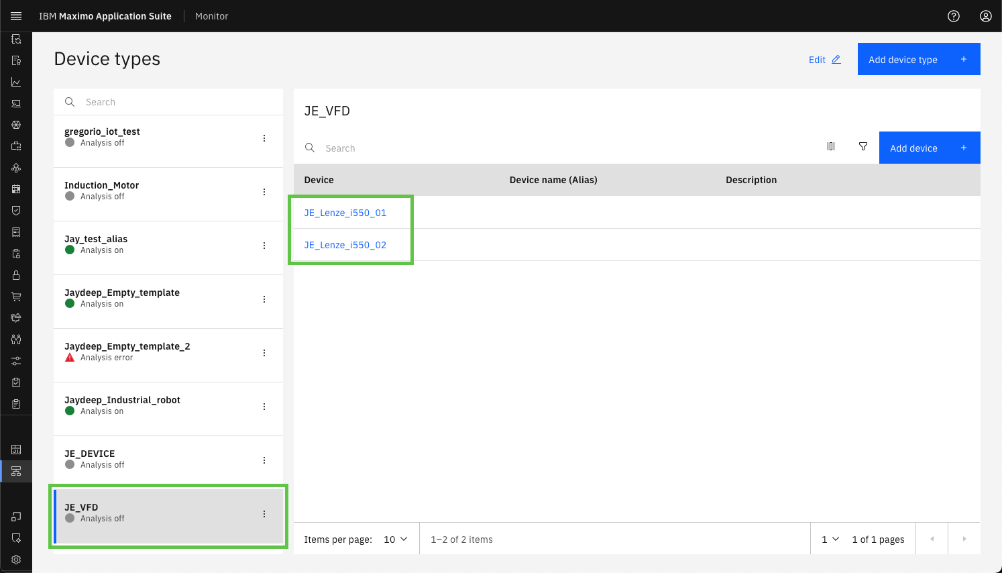
Task: Select the Jay_test_alias device type
Action: pyautogui.click(x=168, y=248)
